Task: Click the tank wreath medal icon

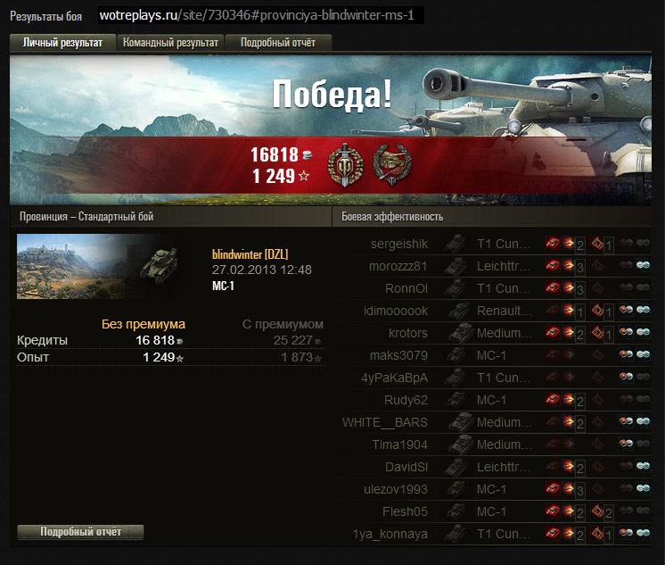Action: point(392,164)
